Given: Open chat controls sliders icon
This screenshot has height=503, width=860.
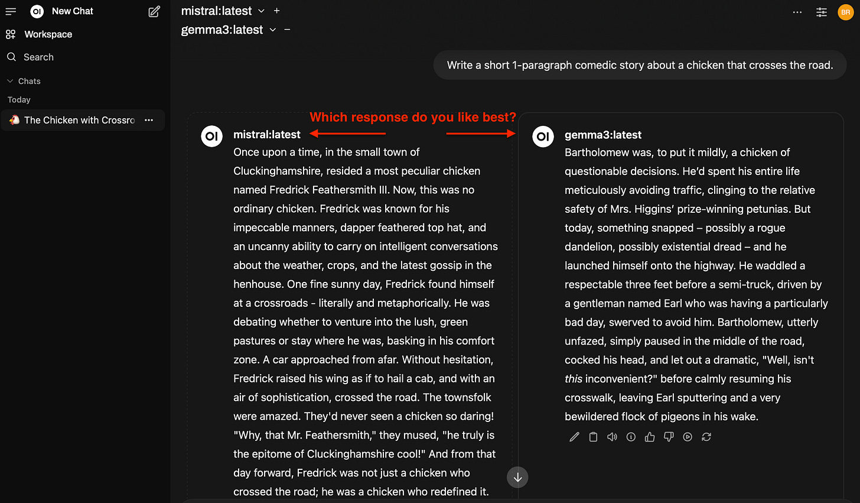Looking at the screenshot, I should (822, 12).
